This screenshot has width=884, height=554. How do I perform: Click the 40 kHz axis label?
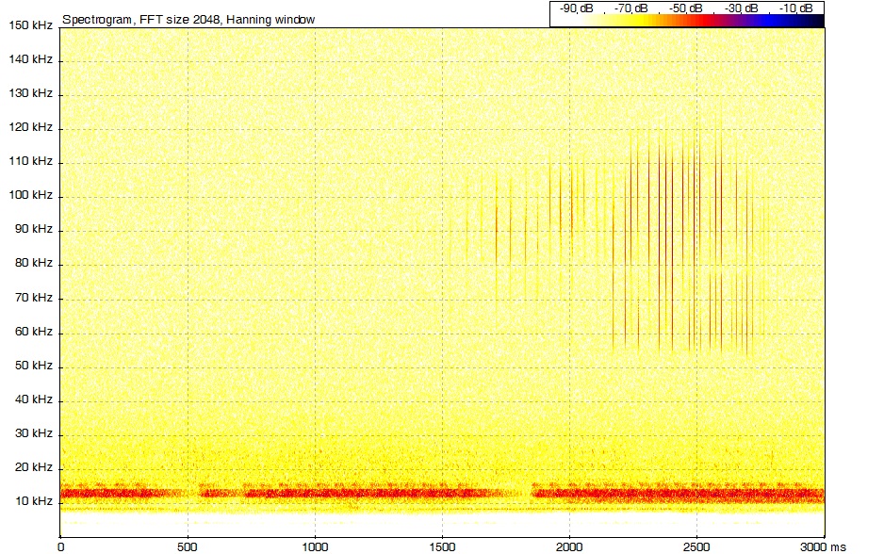point(33,399)
